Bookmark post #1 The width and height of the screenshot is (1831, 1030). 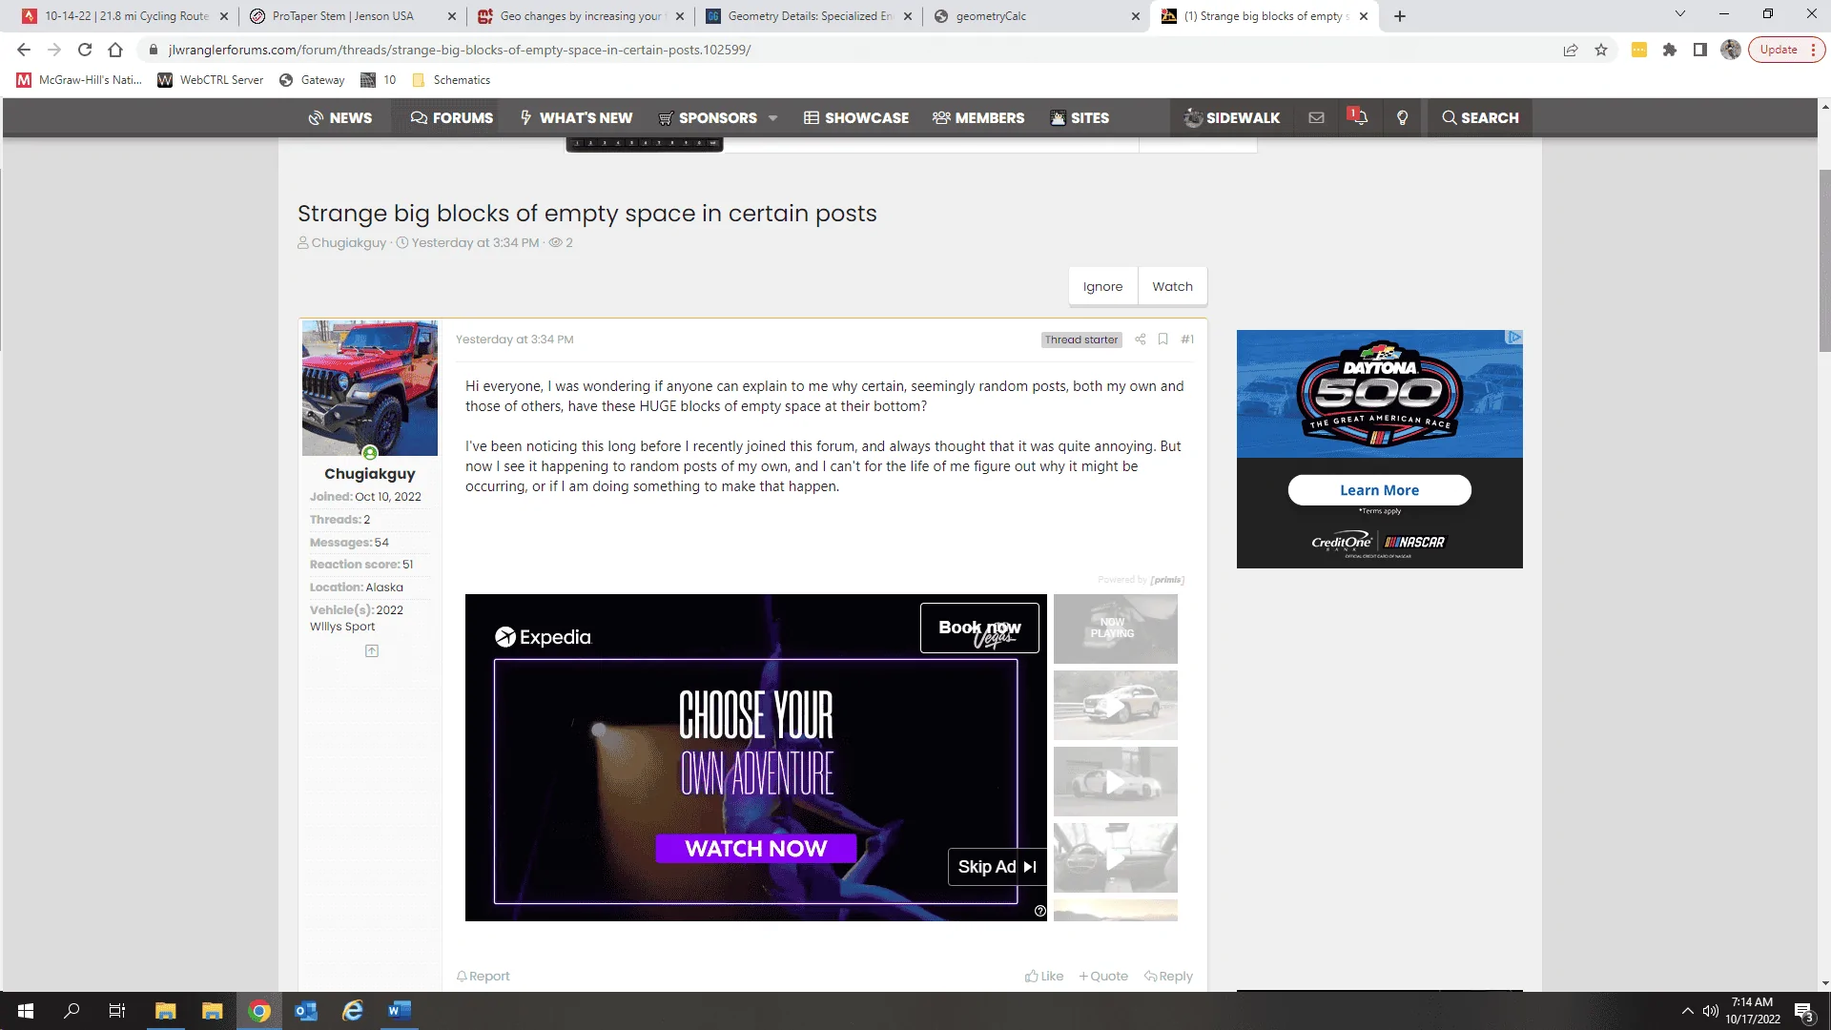click(1162, 340)
